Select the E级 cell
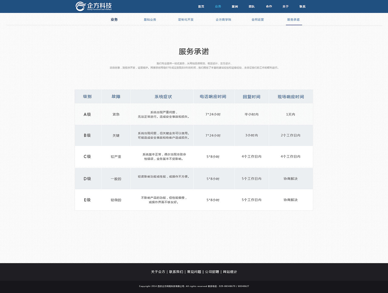The image size is (388, 293). tap(87, 200)
